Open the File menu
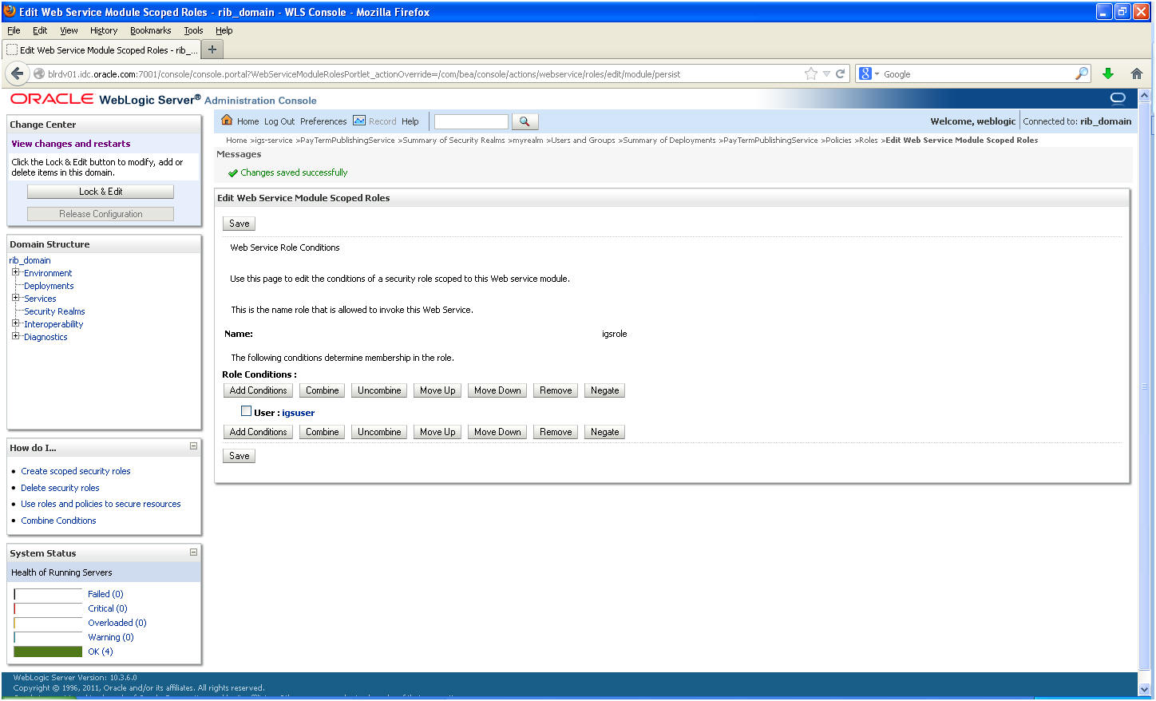The width and height of the screenshot is (1156, 701). 14,30
